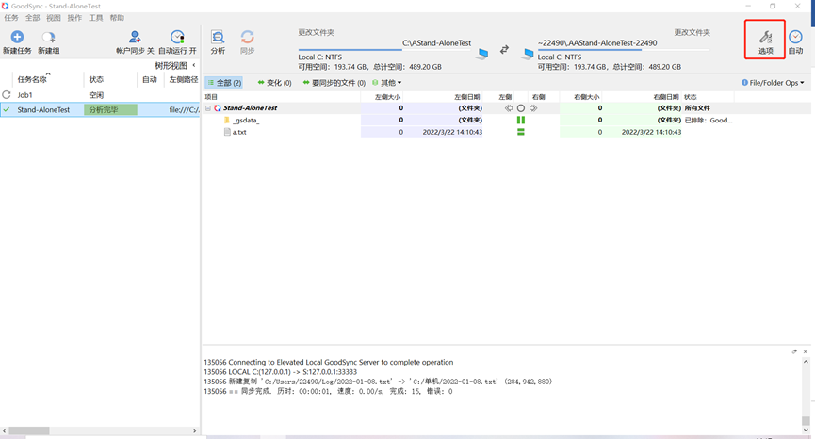Click the 自动 column header in job list
Image resolution: width=815 pixels, height=439 pixels.
pos(150,79)
